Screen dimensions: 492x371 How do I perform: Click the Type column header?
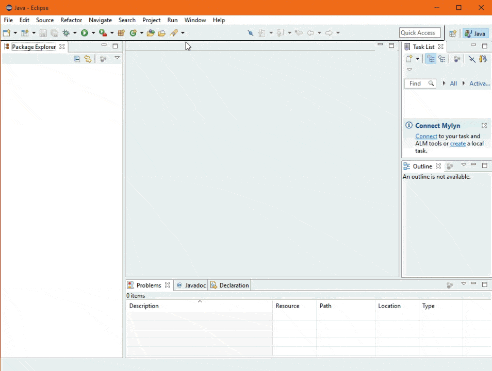[x=441, y=306]
